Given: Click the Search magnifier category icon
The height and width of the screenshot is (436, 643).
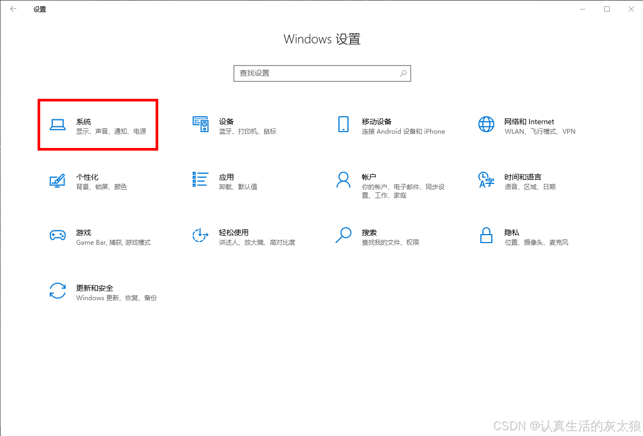Looking at the screenshot, I should point(343,235).
